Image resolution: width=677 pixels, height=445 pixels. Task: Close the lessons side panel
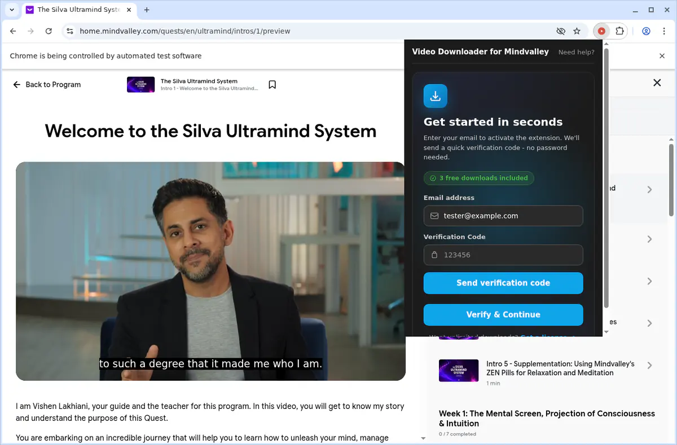coord(657,83)
